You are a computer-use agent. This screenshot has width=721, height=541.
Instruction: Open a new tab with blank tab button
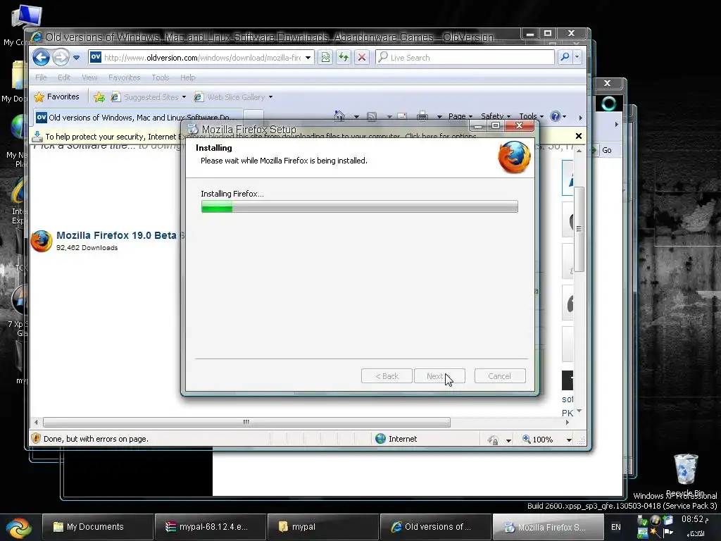tap(253, 117)
